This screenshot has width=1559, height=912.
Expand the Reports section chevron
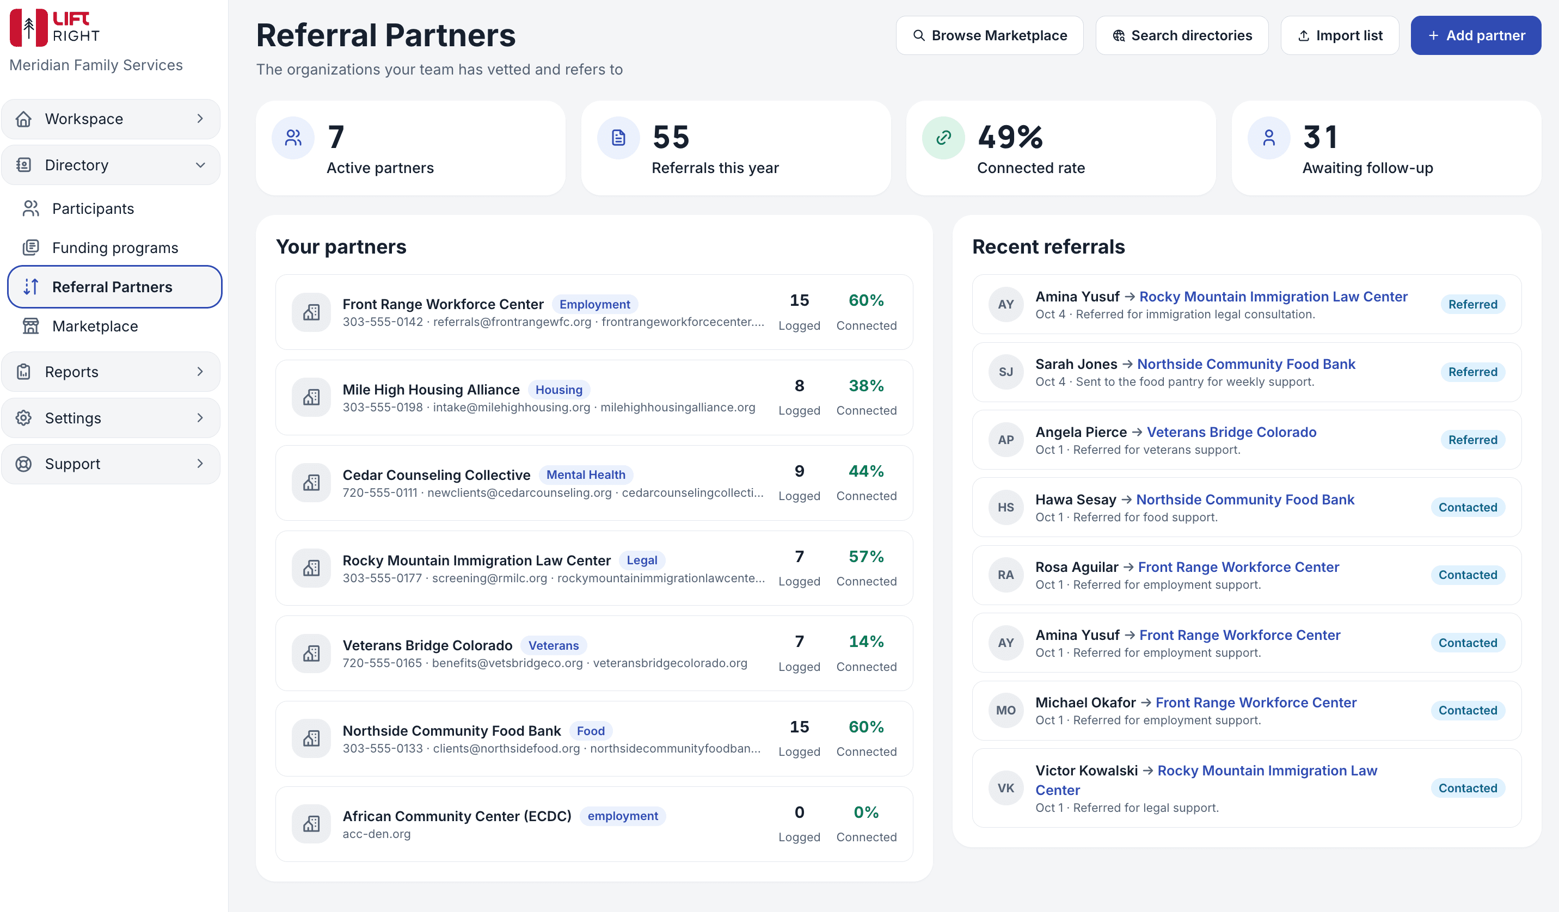coord(200,372)
